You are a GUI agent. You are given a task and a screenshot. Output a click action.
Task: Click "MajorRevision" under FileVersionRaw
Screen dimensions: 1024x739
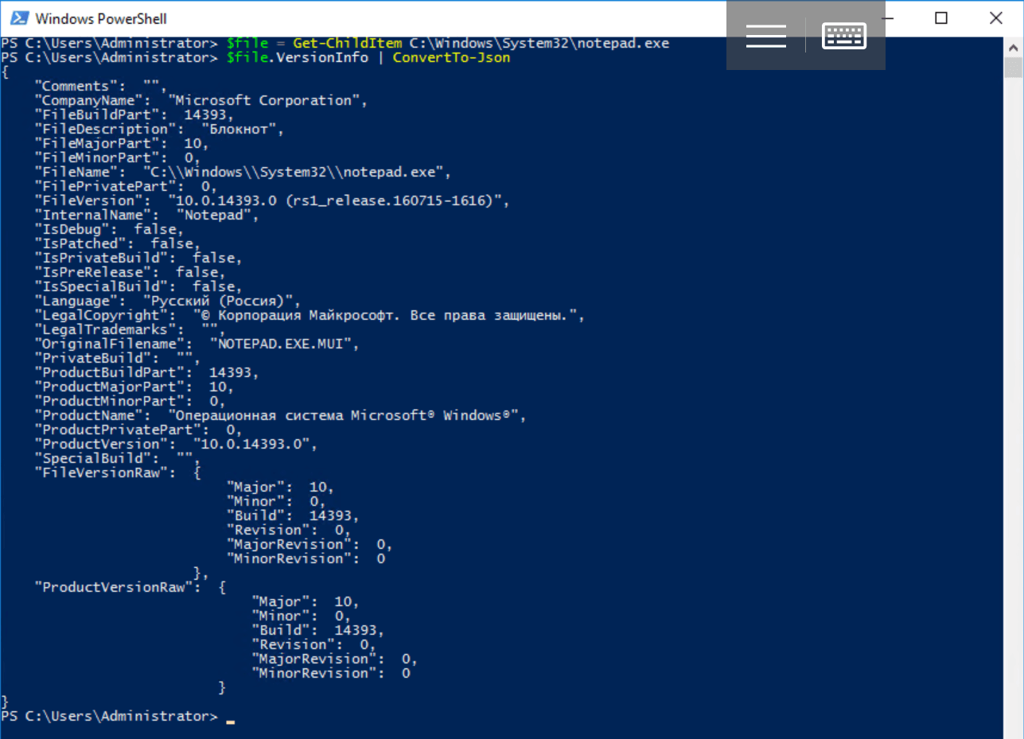point(288,544)
